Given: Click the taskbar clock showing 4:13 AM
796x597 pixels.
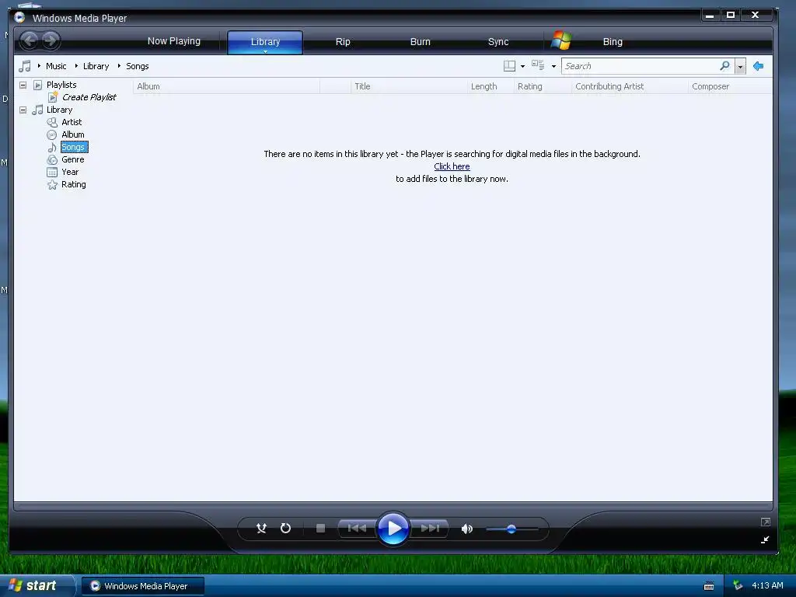Looking at the screenshot, I should [x=767, y=585].
